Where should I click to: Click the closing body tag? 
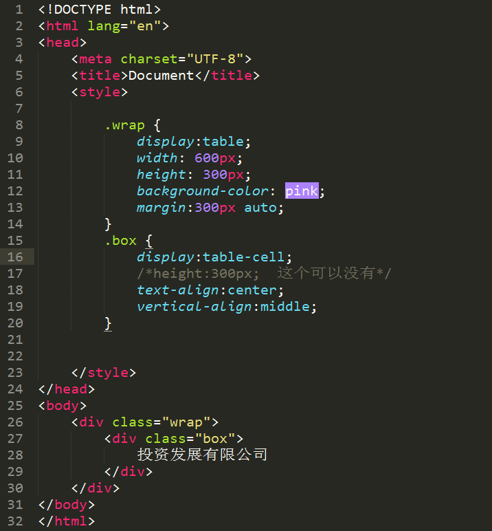[67, 505]
